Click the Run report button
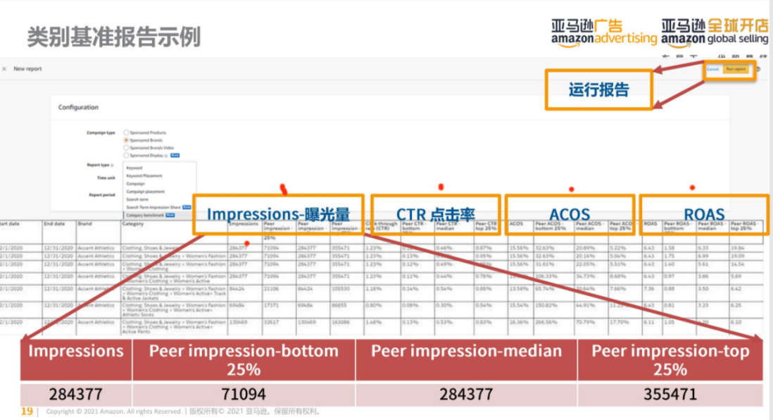This screenshot has height=420, width=773. coord(736,69)
